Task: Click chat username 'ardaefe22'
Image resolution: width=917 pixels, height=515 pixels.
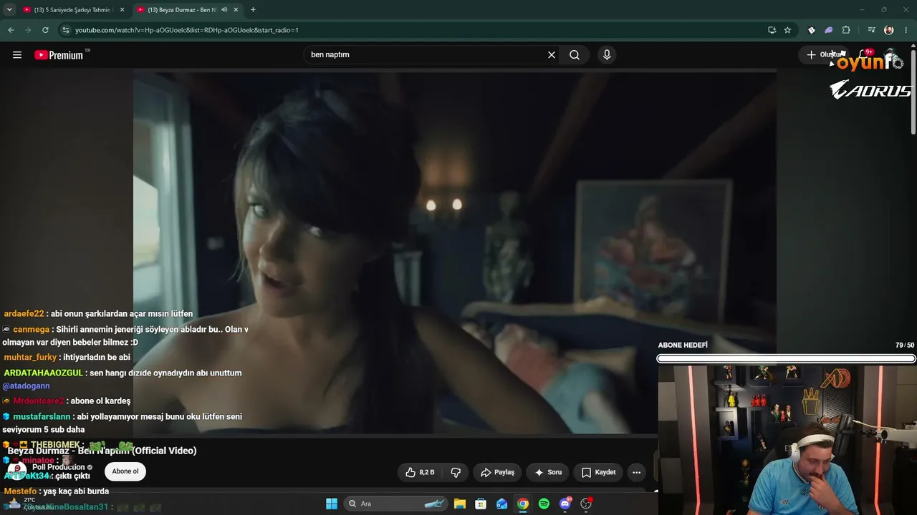Action: 24,314
